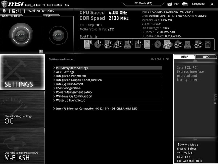Open the favorites heart icon
The image size is (218, 164).
[x=185, y=4]
